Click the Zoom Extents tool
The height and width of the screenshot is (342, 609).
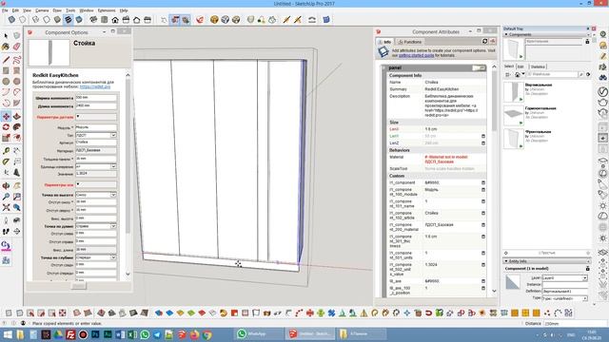coord(6,207)
